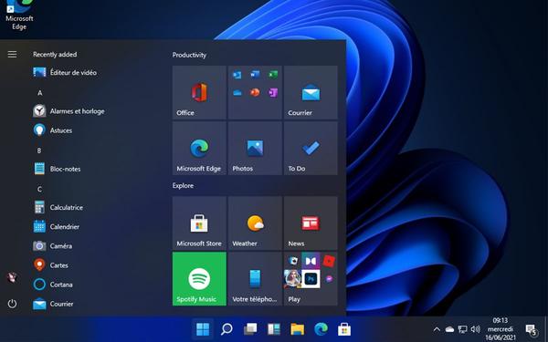Open the To Do tile
This screenshot has height=342, width=548.
tap(311, 149)
